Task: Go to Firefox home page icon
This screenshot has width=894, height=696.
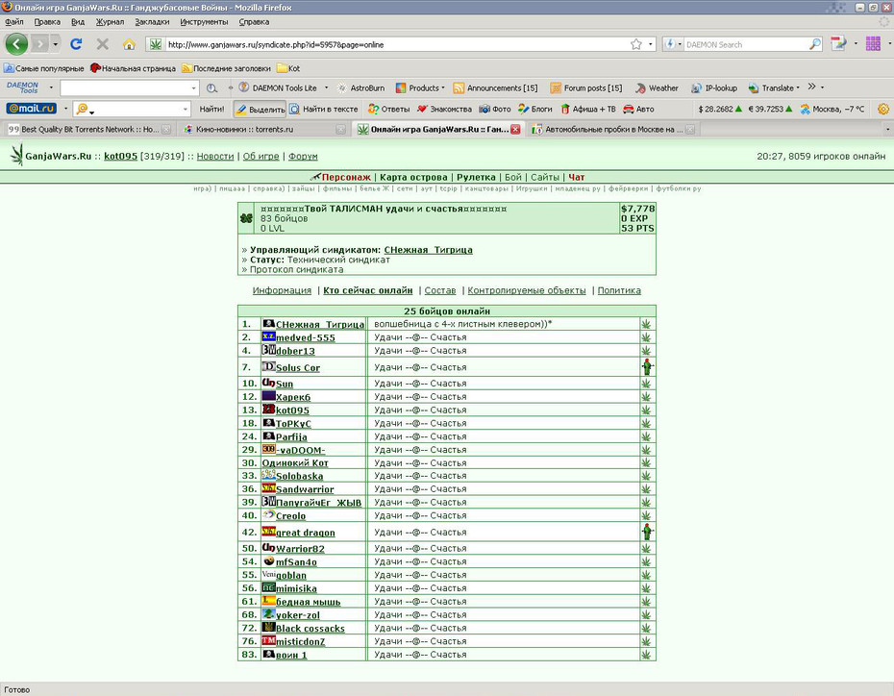Action: [130, 44]
